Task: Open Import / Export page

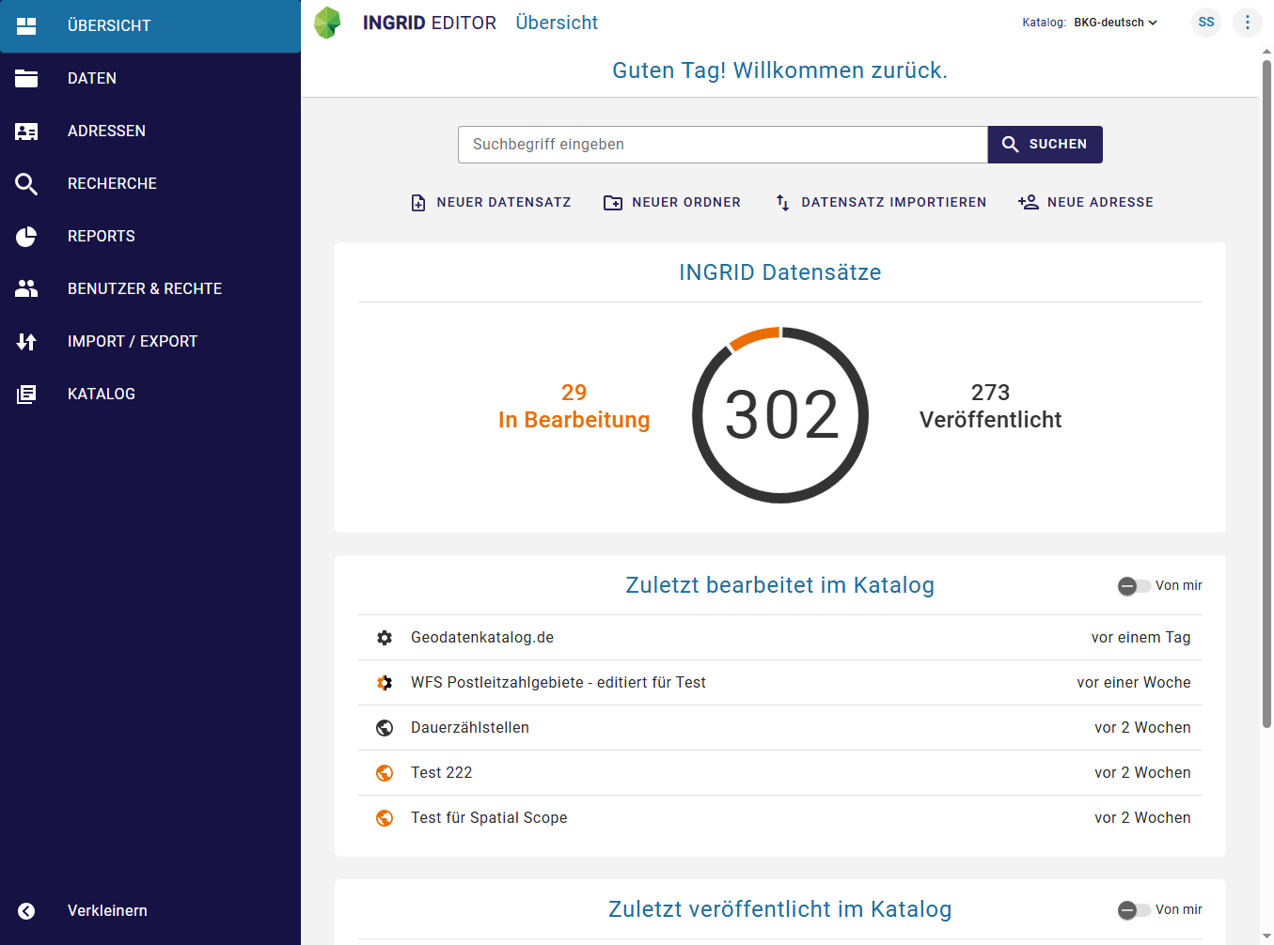Action: pos(150,342)
